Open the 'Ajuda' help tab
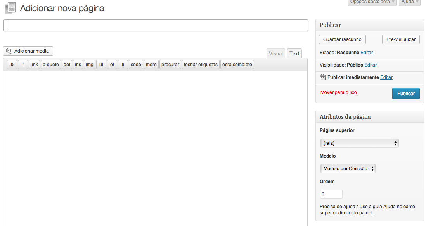 (410, 2)
